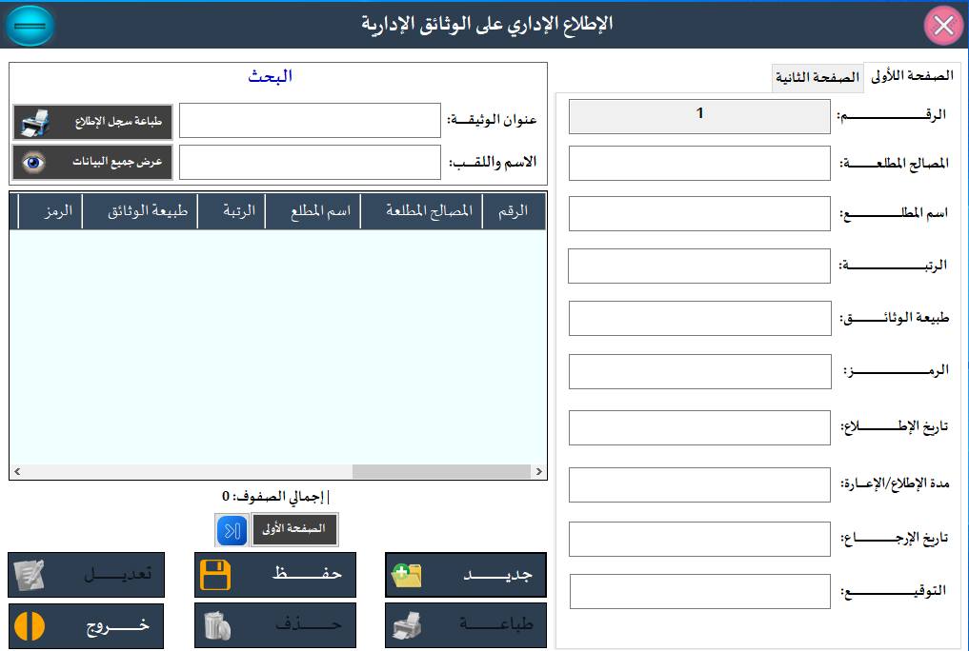The width and height of the screenshot is (969, 651).
Task: Click the printer icon on طباعة button
Action: tap(407, 625)
